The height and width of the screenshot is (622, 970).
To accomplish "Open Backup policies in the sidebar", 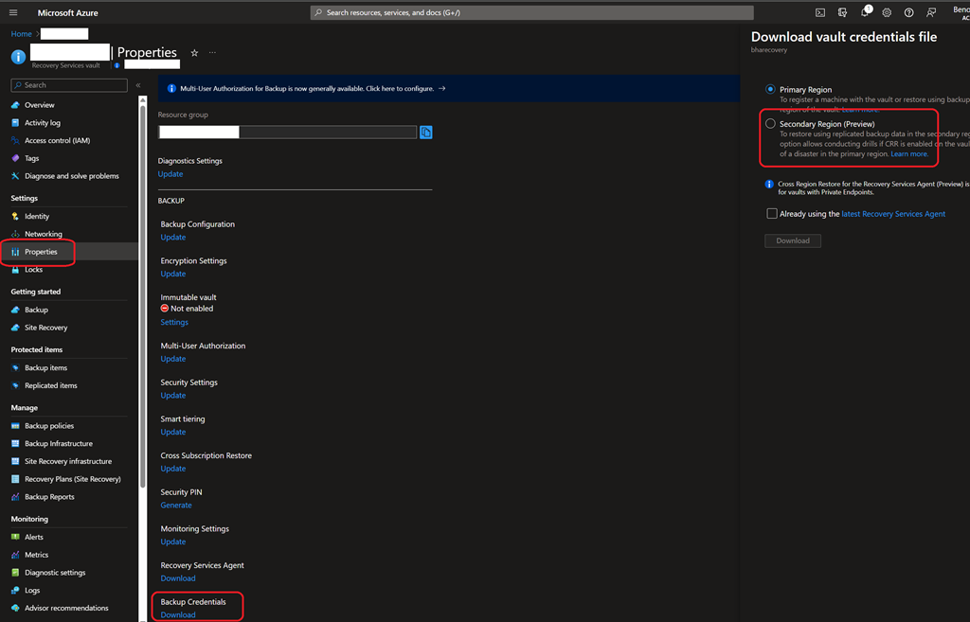I will [x=48, y=426].
